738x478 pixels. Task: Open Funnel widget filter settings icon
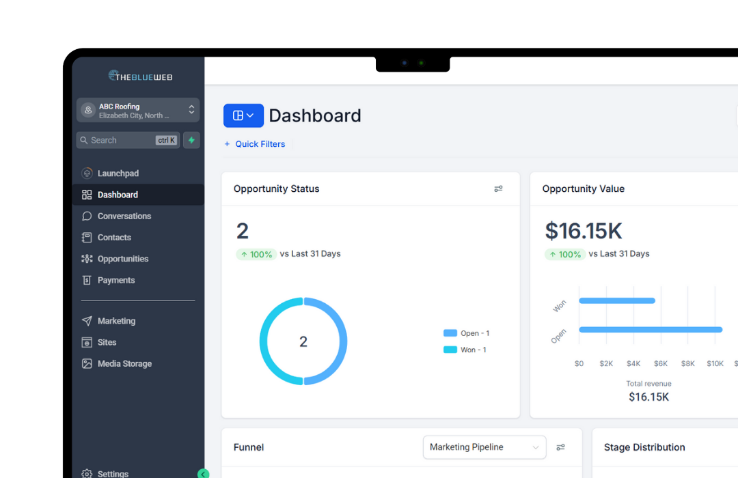pos(560,447)
